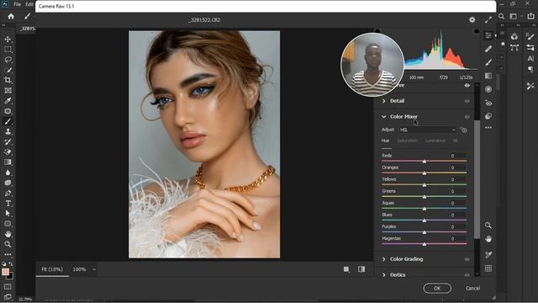Cancel the Camera Raw dialog
538x303 pixels.
point(472,288)
